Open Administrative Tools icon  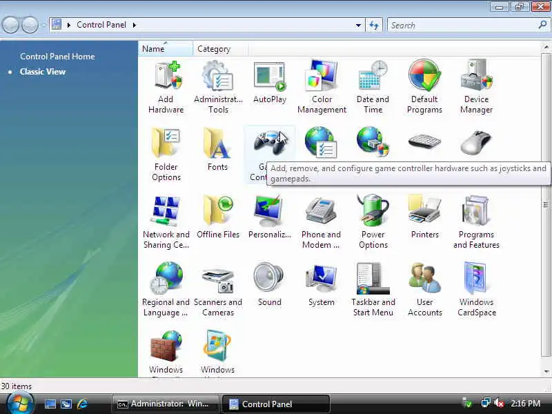217,75
